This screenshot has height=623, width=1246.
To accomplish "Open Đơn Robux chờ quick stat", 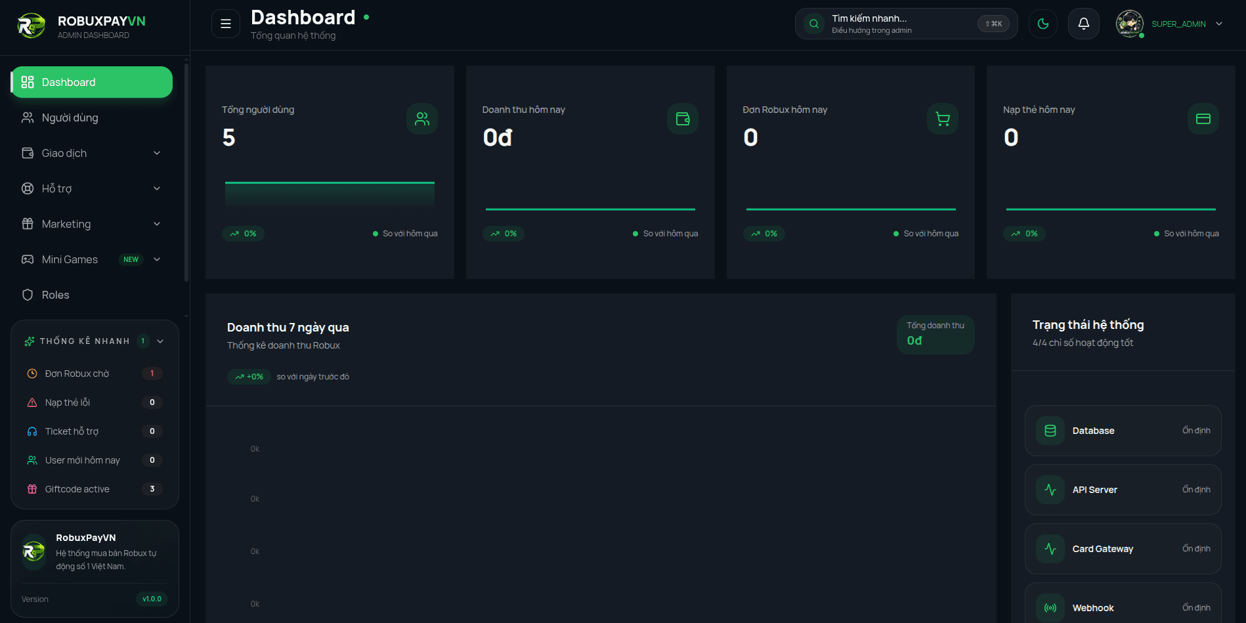I will (95, 374).
